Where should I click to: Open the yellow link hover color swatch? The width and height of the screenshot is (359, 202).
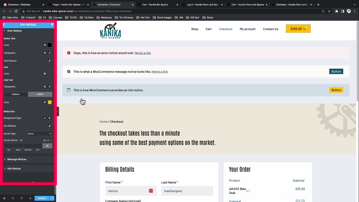(x=50, y=102)
